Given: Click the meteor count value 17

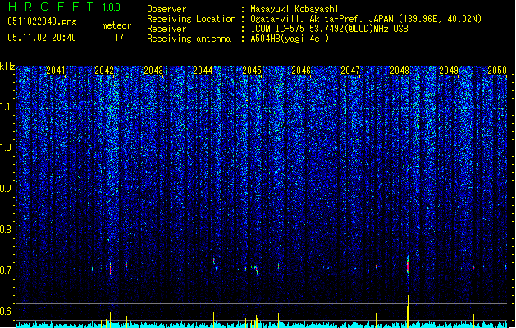Looking at the screenshot, I should pyautogui.click(x=119, y=38).
